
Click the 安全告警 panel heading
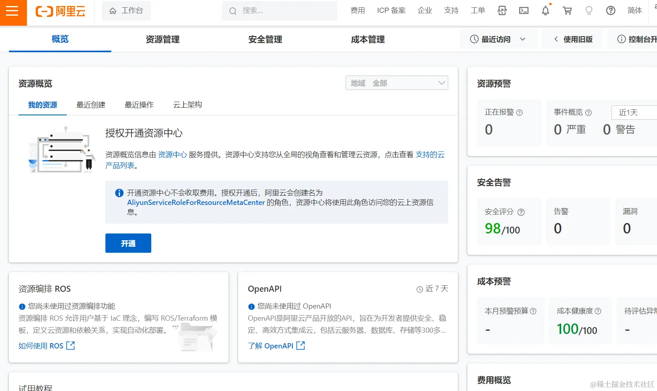pyautogui.click(x=494, y=182)
